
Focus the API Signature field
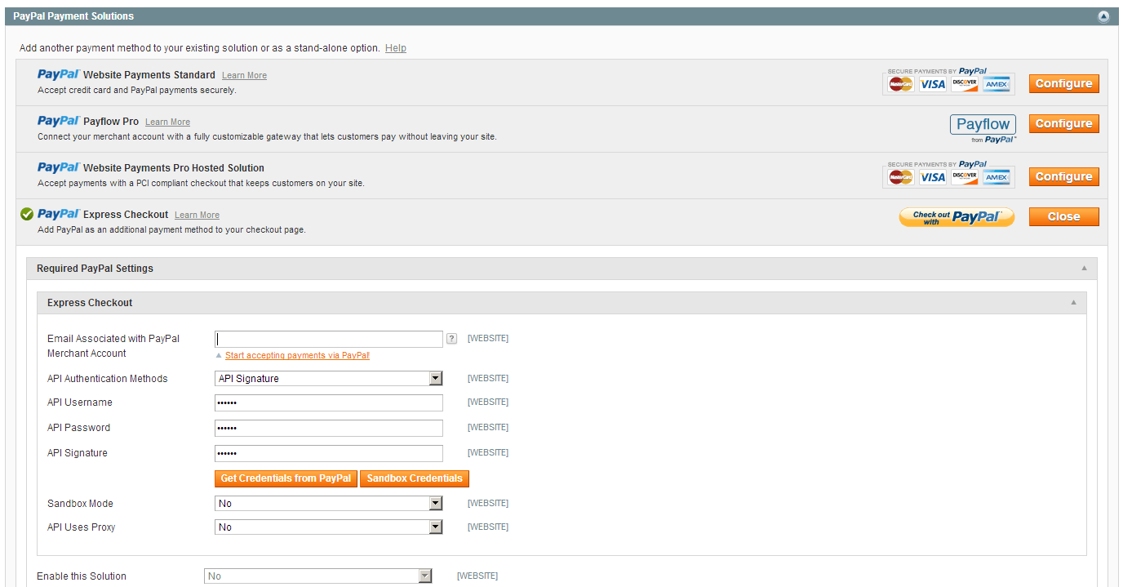tap(329, 453)
